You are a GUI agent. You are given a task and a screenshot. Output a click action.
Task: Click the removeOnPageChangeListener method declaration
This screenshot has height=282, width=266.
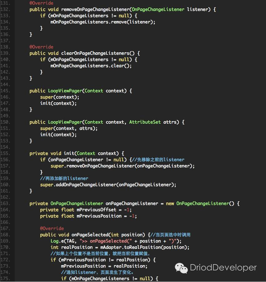pos(123,9)
